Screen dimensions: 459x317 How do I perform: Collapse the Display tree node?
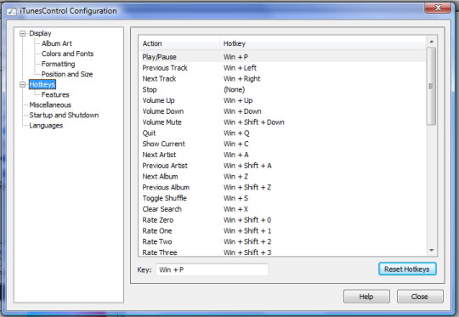pos(23,33)
